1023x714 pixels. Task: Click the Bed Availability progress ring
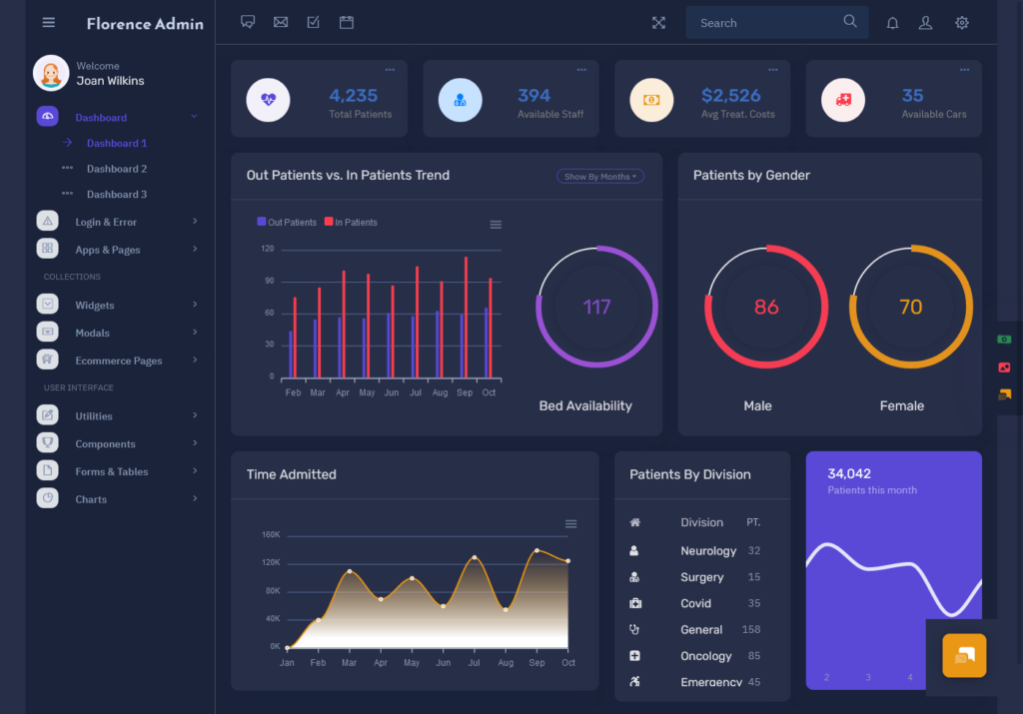point(596,307)
